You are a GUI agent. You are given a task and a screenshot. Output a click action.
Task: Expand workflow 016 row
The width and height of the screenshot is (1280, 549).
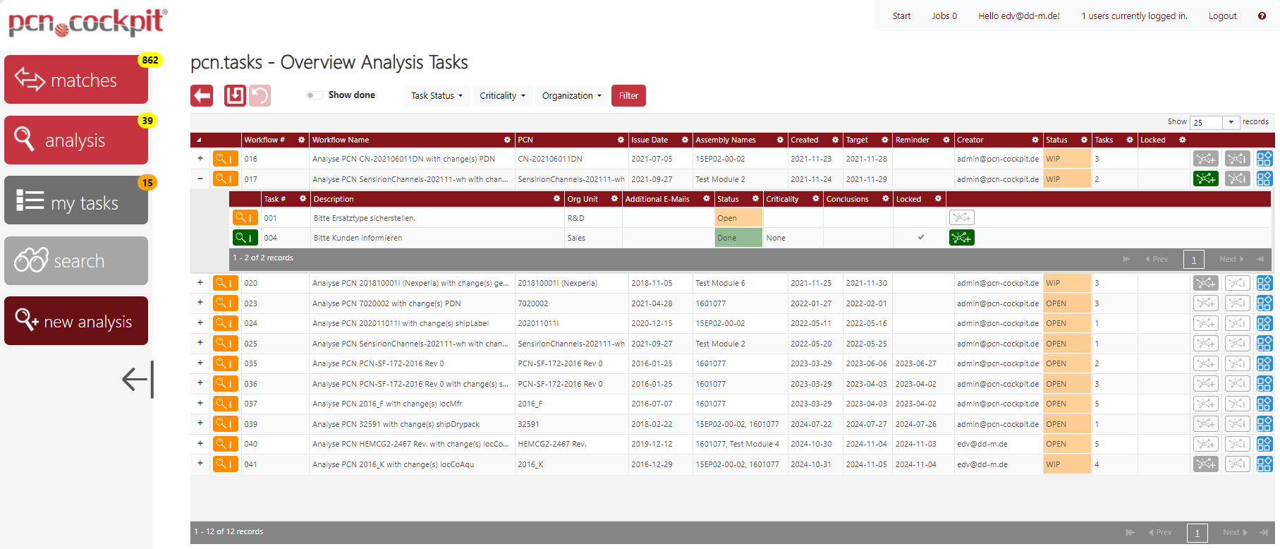(x=200, y=158)
